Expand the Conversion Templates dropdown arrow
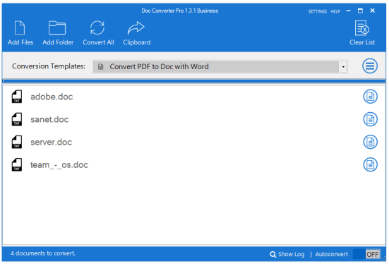The width and height of the screenshot is (389, 266). point(343,67)
